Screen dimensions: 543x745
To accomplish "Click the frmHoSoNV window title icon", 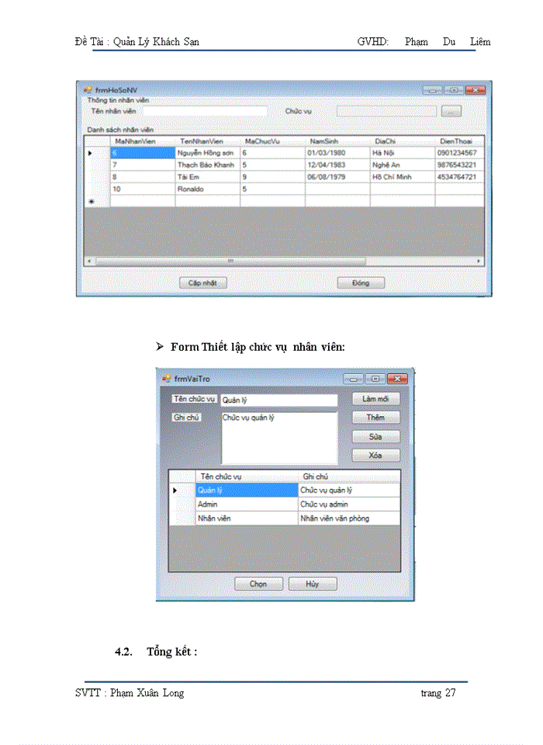I will (87, 89).
